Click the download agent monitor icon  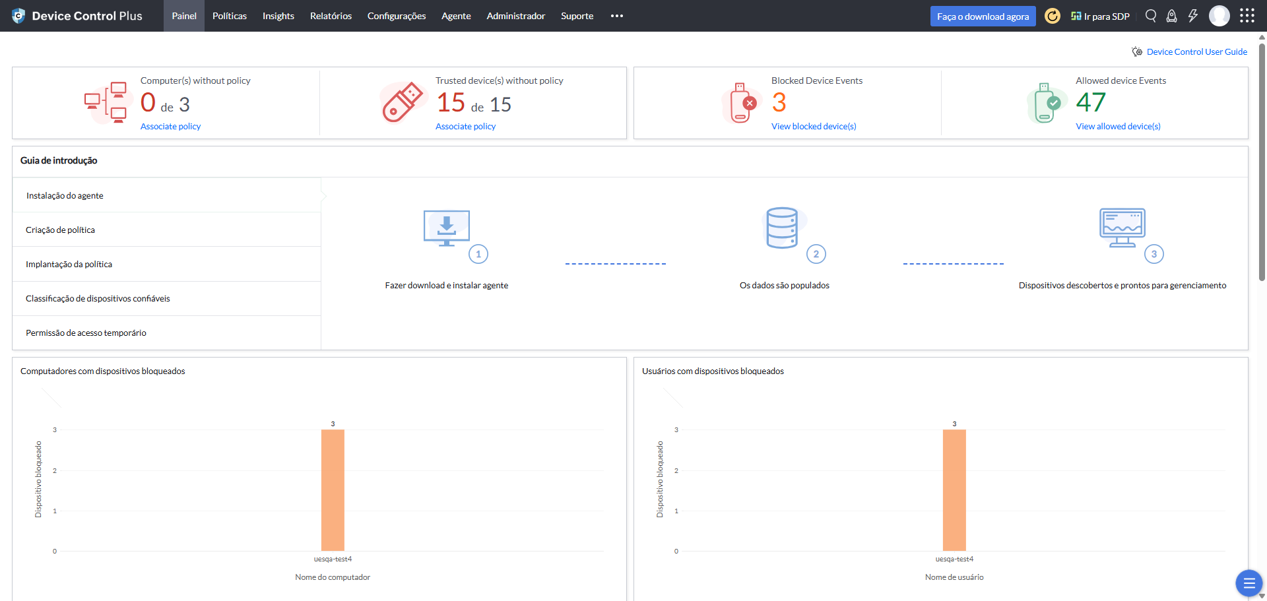(447, 228)
